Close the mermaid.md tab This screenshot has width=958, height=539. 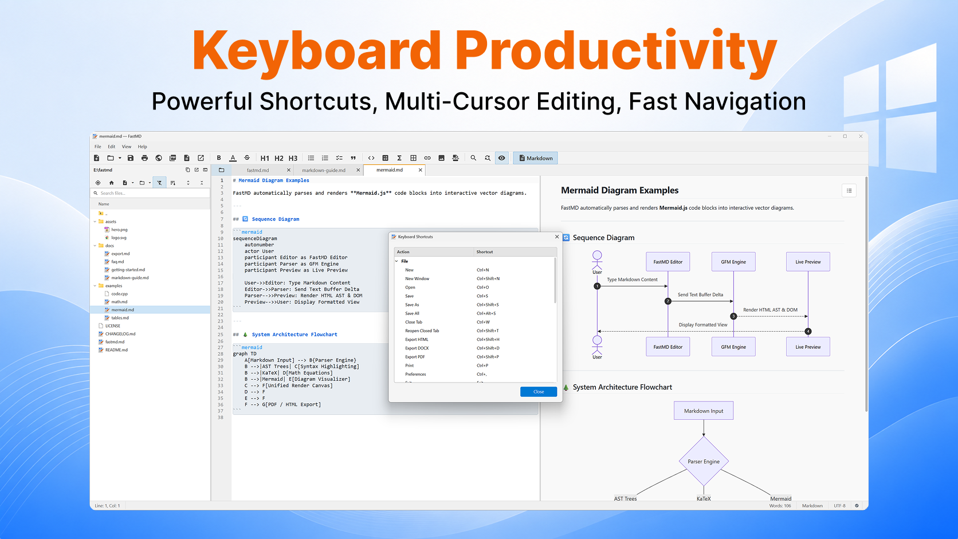[421, 170]
